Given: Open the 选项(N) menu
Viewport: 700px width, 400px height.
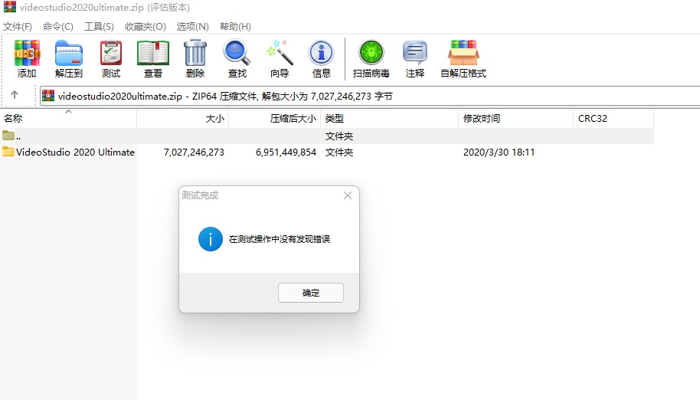Looking at the screenshot, I should [193, 26].
